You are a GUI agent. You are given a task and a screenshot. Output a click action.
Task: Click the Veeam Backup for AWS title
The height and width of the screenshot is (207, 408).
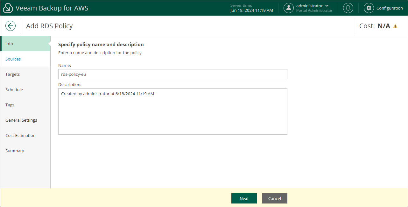pyautogui.click(x=52, y=8)
